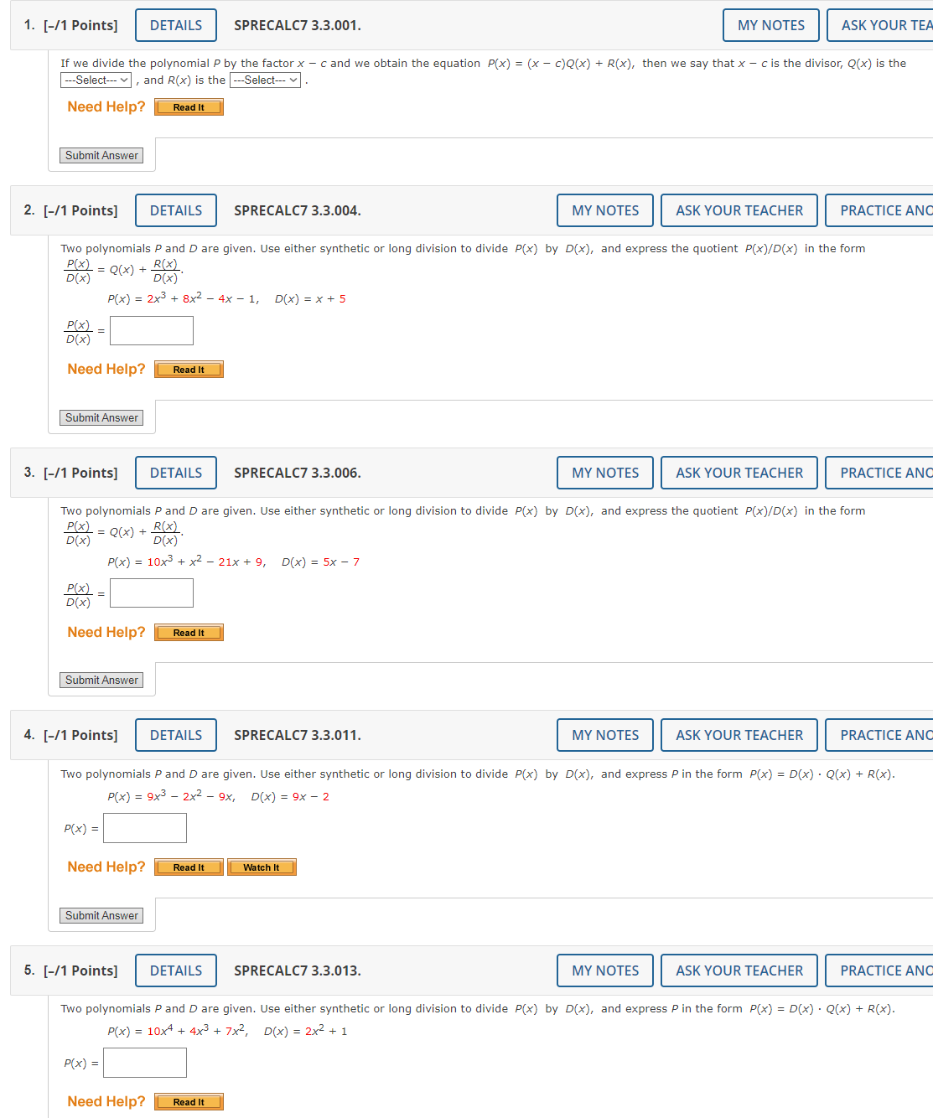933x1118 pixels.
Task: Click the P(x) answer field in question 5
Action: 144,1062
